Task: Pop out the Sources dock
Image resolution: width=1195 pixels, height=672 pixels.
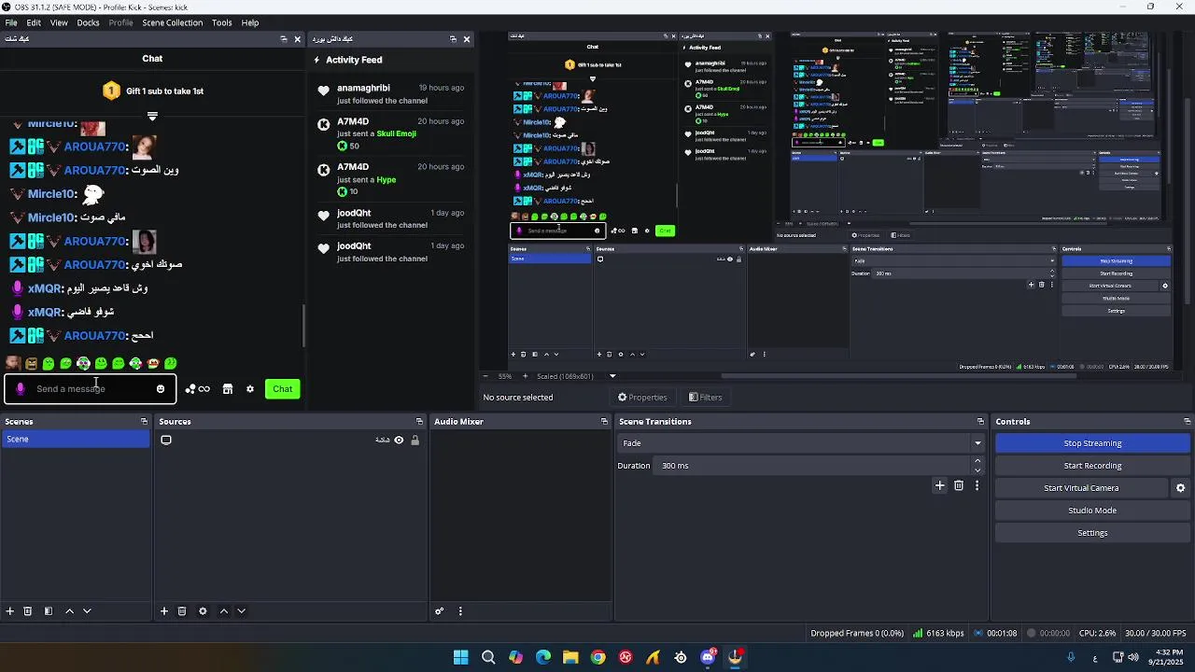Action: 420,422
